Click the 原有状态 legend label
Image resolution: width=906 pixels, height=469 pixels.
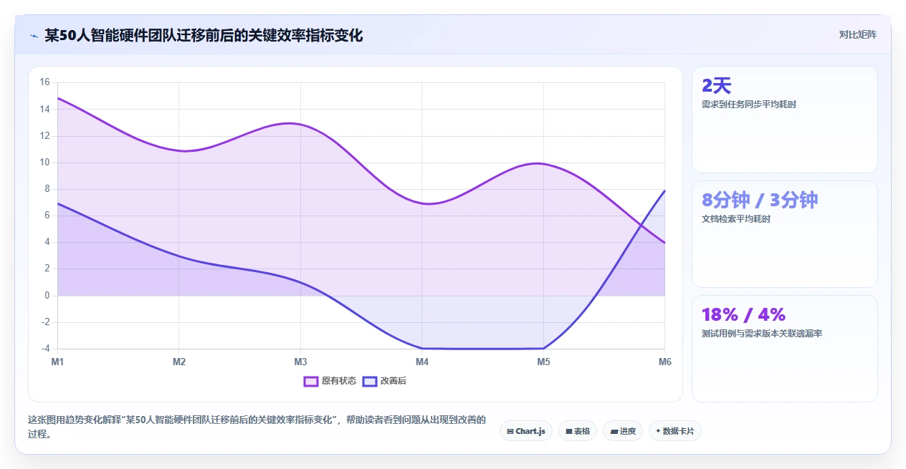click(x=339, y=381)
